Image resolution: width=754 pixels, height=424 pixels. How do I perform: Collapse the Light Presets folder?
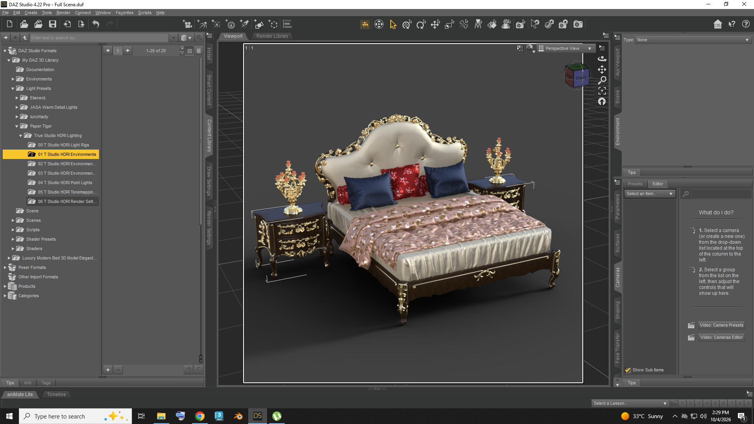pos(13,89)
